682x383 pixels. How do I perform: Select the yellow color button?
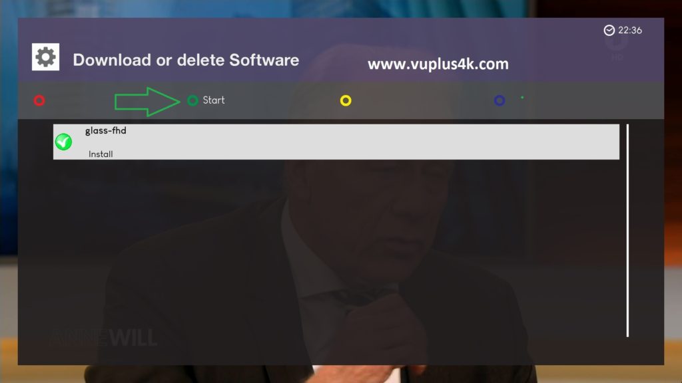346,101
